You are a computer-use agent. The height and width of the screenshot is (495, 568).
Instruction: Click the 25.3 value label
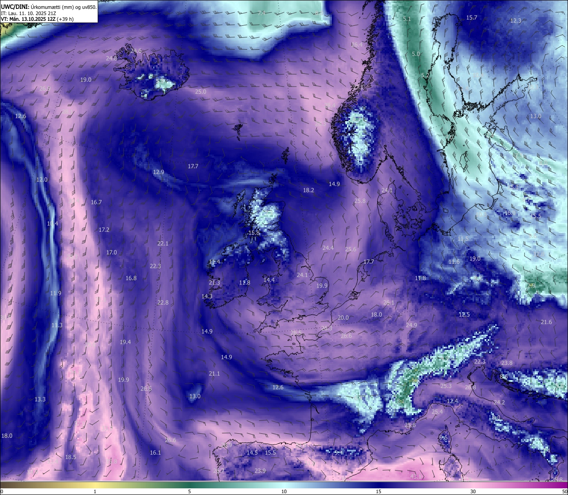(x=446, y=386)
